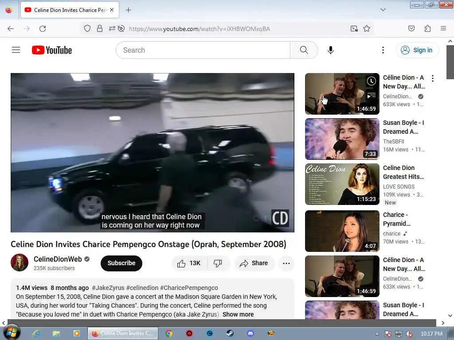Open Celine Dion Greatest Hits thumbnail

click(342, 184)
